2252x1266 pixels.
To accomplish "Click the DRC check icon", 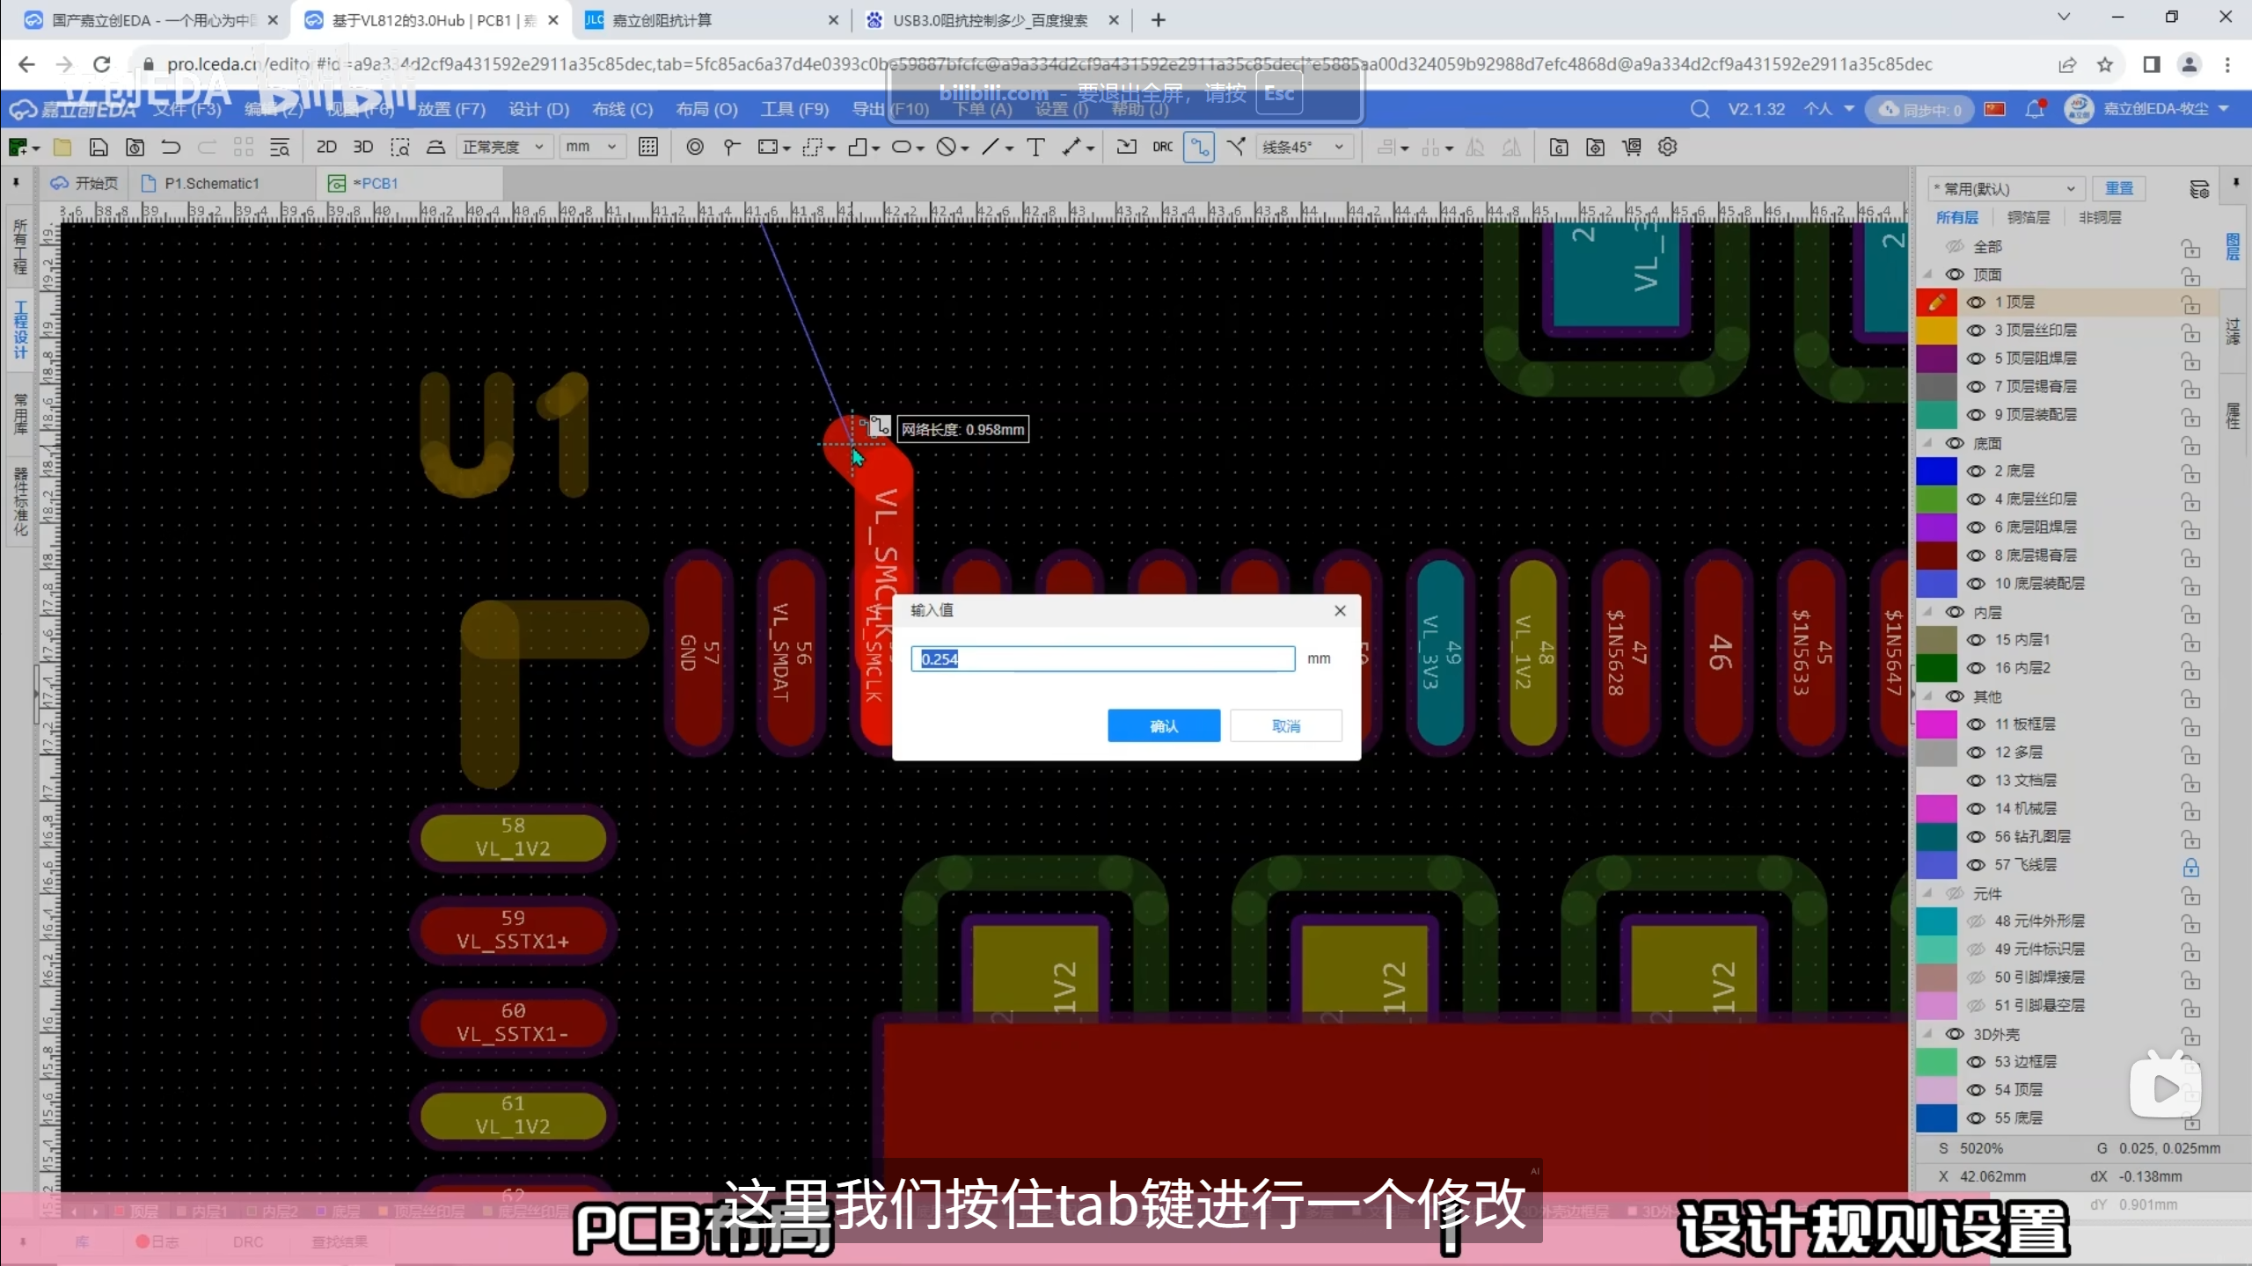I will (1162, 147).
